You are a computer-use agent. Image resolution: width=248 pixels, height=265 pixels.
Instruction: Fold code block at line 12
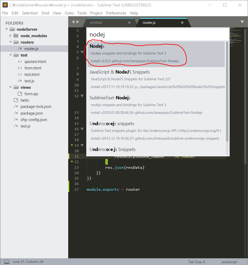tap(82, 96)
